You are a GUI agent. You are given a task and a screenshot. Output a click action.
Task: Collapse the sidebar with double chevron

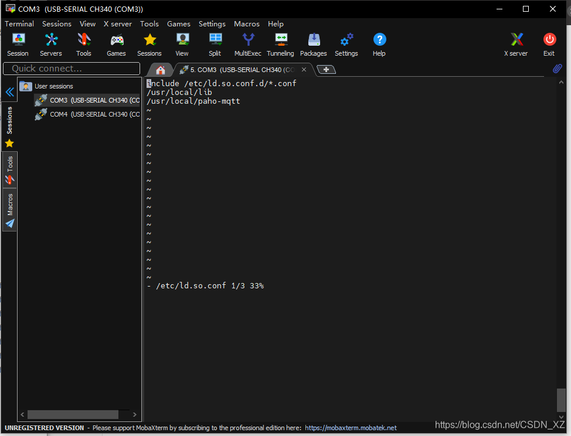click(10, 92)
